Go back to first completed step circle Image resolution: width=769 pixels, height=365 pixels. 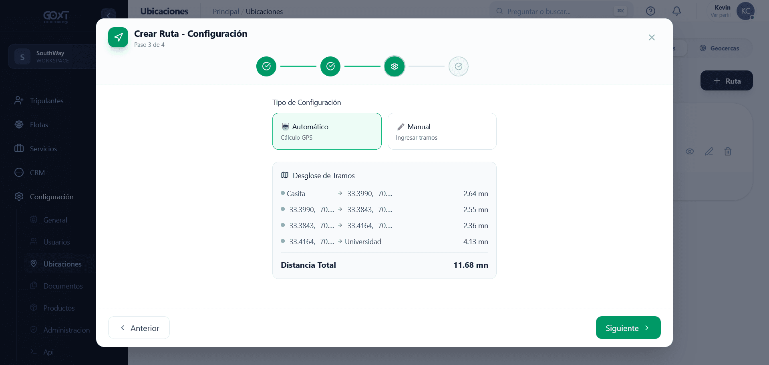(266, 66)
